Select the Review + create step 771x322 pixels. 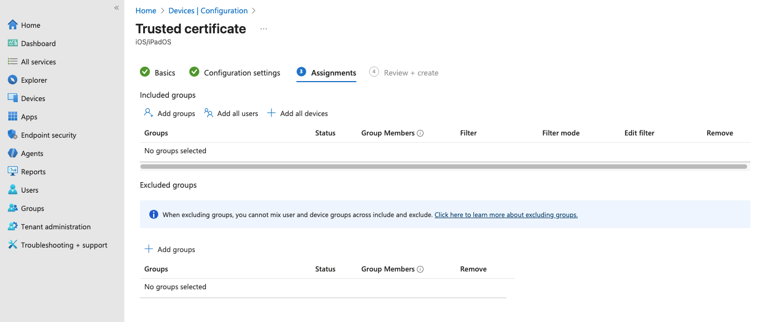point(411,73)
